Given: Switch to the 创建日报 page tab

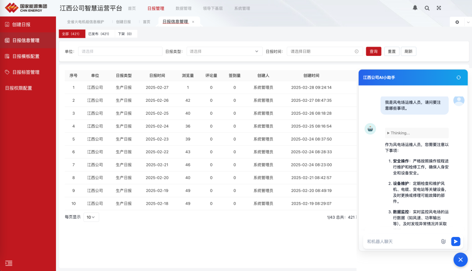Looking at the screenshot, I should (x=123, y=22).
